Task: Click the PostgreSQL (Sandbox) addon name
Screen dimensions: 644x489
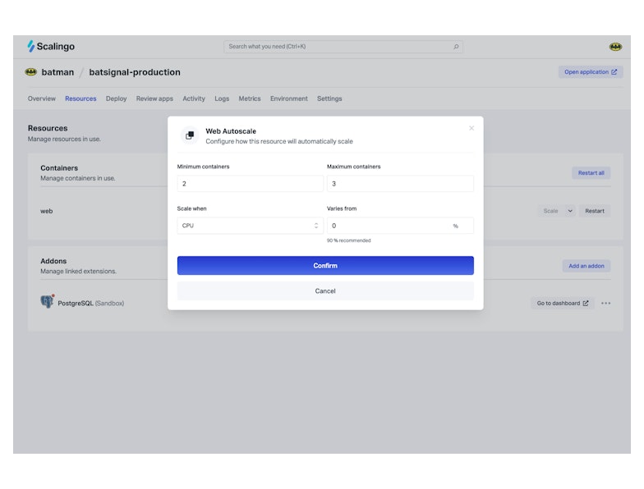Action: [x=90, y=304]
